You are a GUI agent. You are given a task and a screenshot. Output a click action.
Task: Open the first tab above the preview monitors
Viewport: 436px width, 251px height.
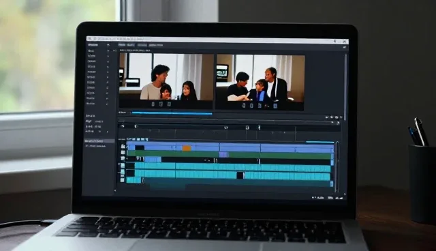pos(122,44)
